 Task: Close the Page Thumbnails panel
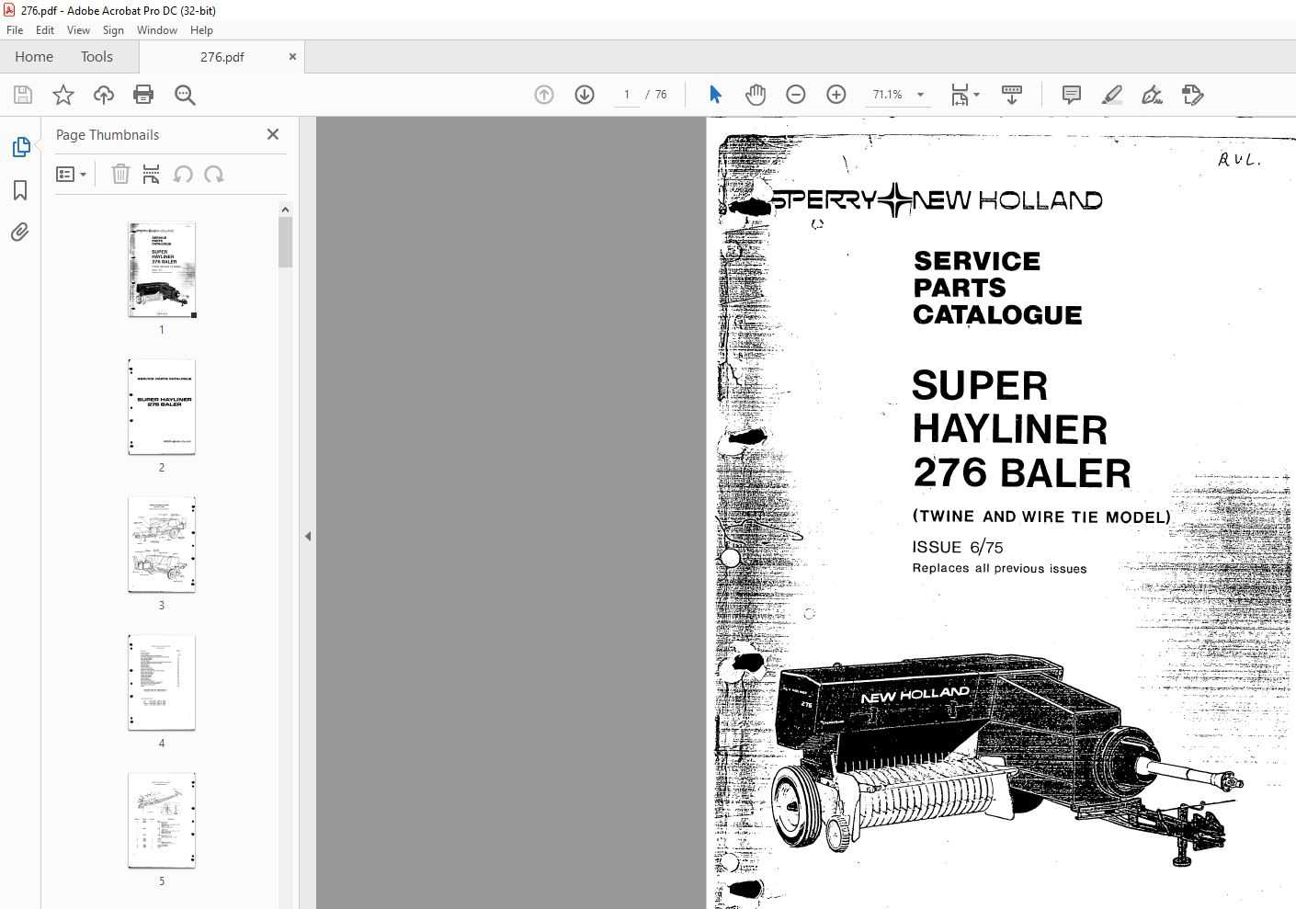click(x=273, y=134)
